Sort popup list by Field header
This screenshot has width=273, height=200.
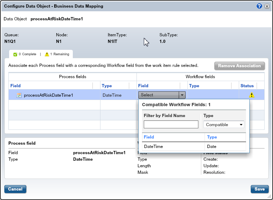click(x=149, y=137)
